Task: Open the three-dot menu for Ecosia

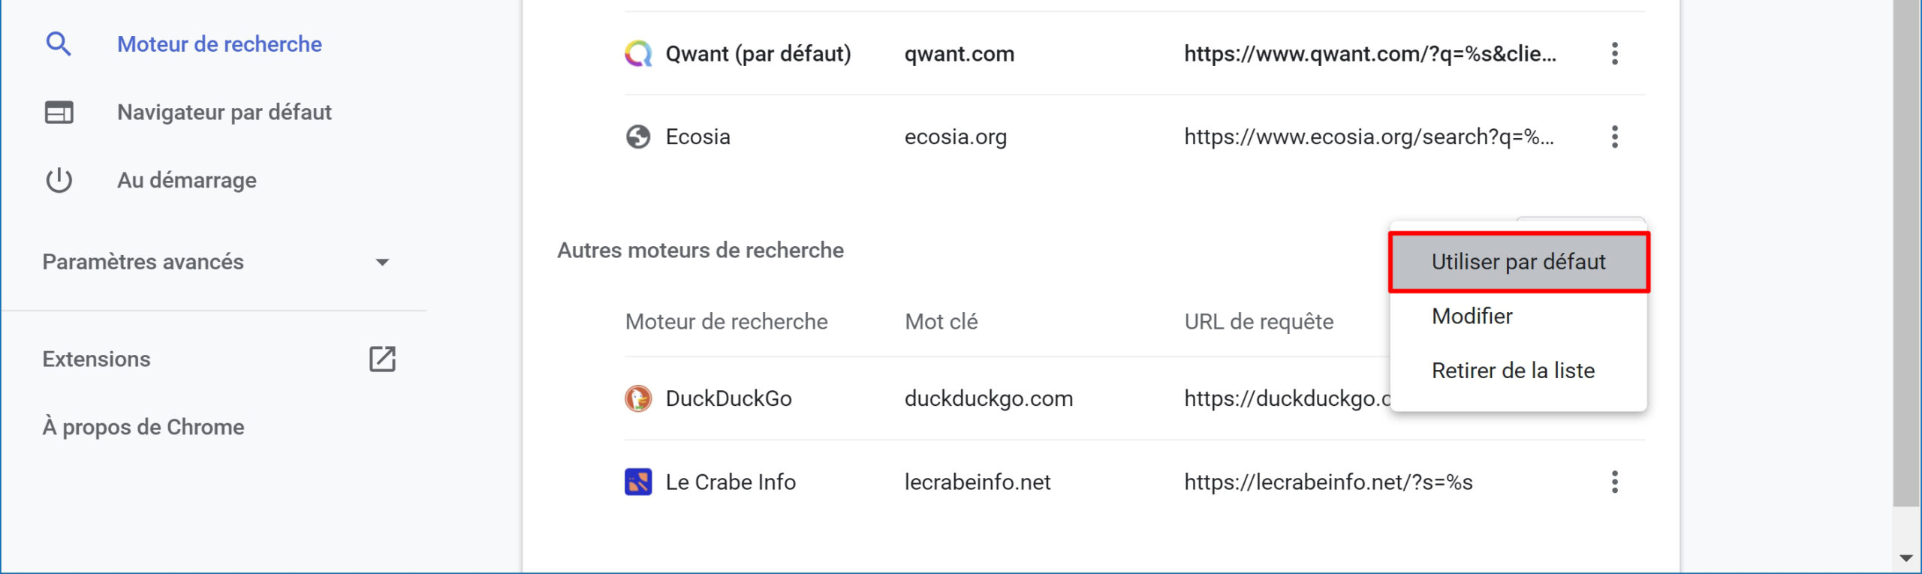Action: click(1614, 137)
